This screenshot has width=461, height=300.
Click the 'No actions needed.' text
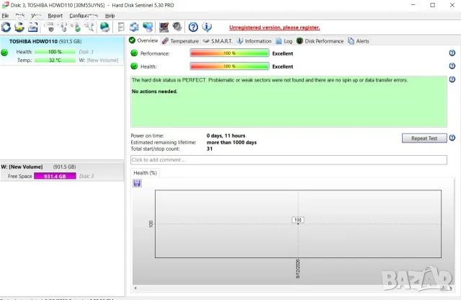(x=154, y=92)
